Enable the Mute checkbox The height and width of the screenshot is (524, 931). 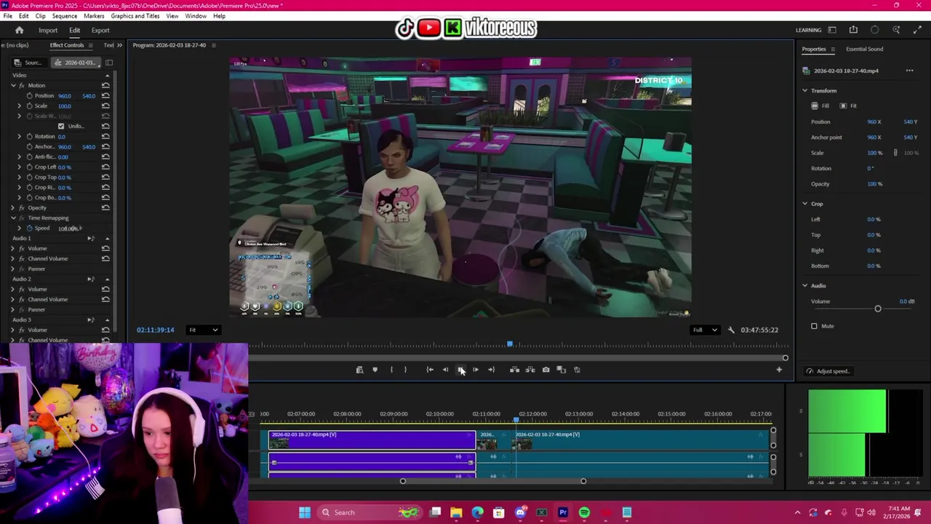pos(814,326)
